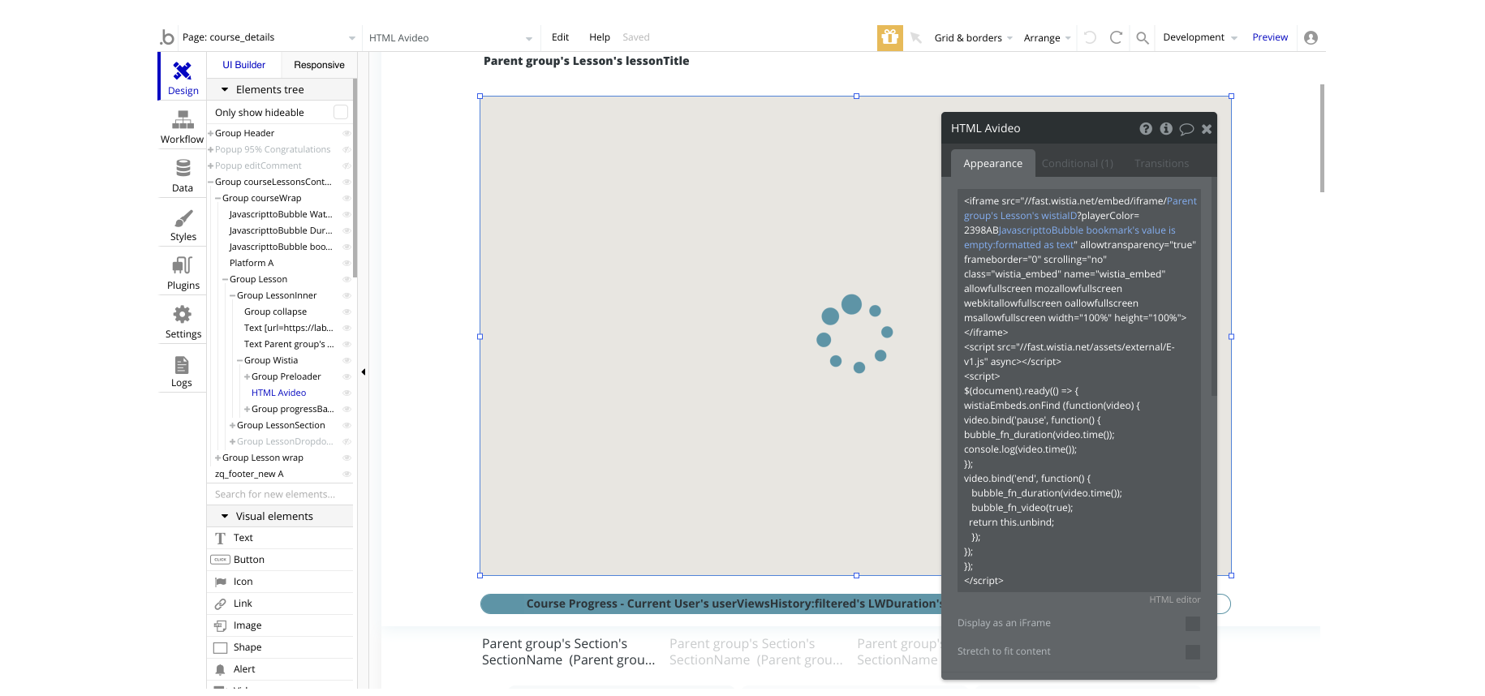
Task: Click the undo arrow icon
Action: 1090,37
